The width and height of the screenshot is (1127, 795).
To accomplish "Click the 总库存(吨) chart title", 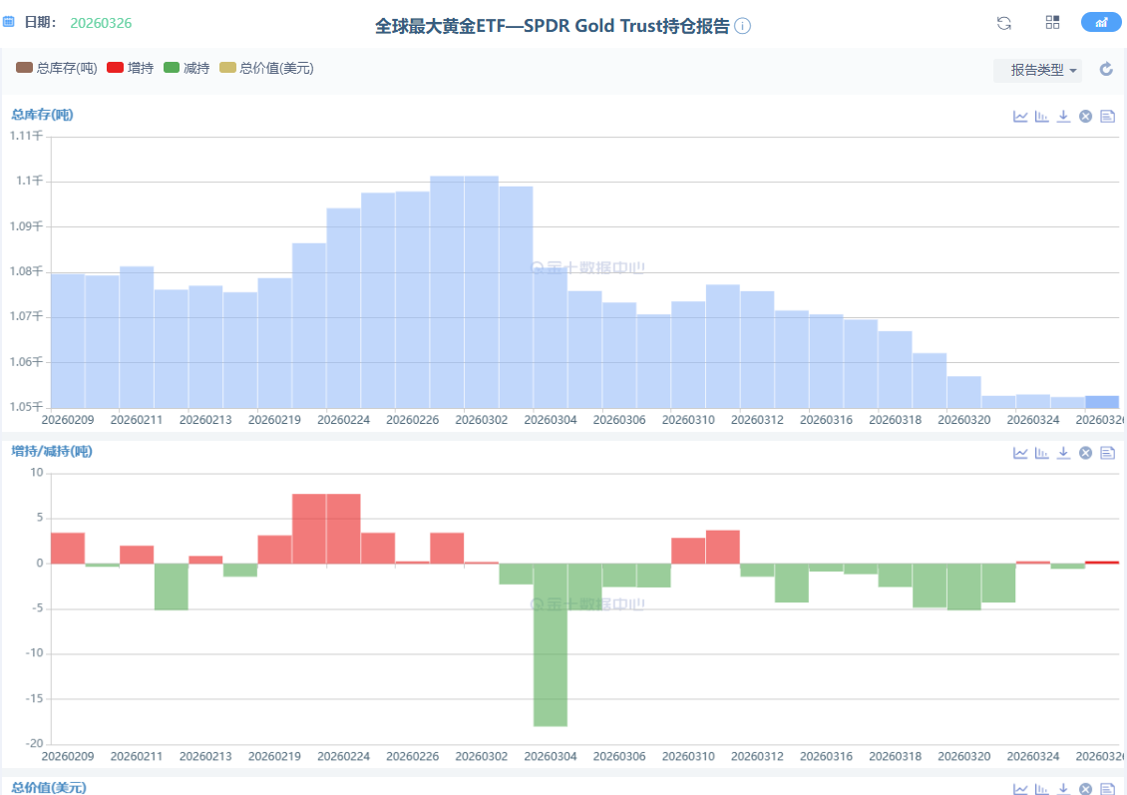I will (x=43, y=115).
